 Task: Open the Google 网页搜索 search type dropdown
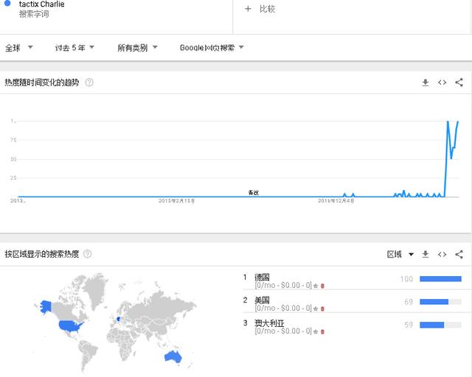click(x=212, y=48)
